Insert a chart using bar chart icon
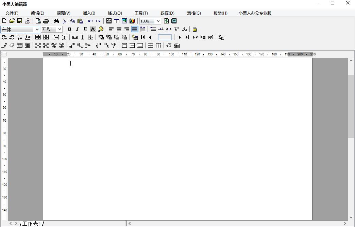355x227 pixels. (132, 21)
